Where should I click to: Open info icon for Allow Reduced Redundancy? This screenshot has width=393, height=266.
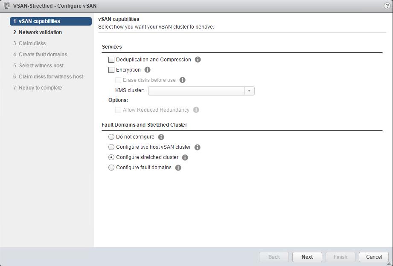196,110
